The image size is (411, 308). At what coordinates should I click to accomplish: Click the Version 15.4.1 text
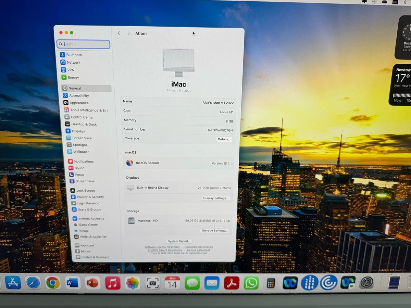pos(222,164)
